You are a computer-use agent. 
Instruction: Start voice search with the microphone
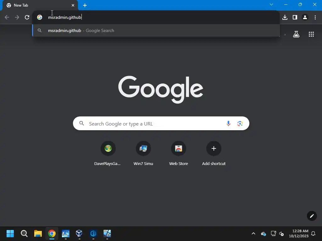[228, 123]
